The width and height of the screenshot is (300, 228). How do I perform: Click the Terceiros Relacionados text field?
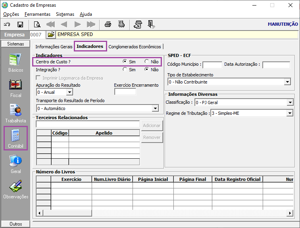point(88,124)
